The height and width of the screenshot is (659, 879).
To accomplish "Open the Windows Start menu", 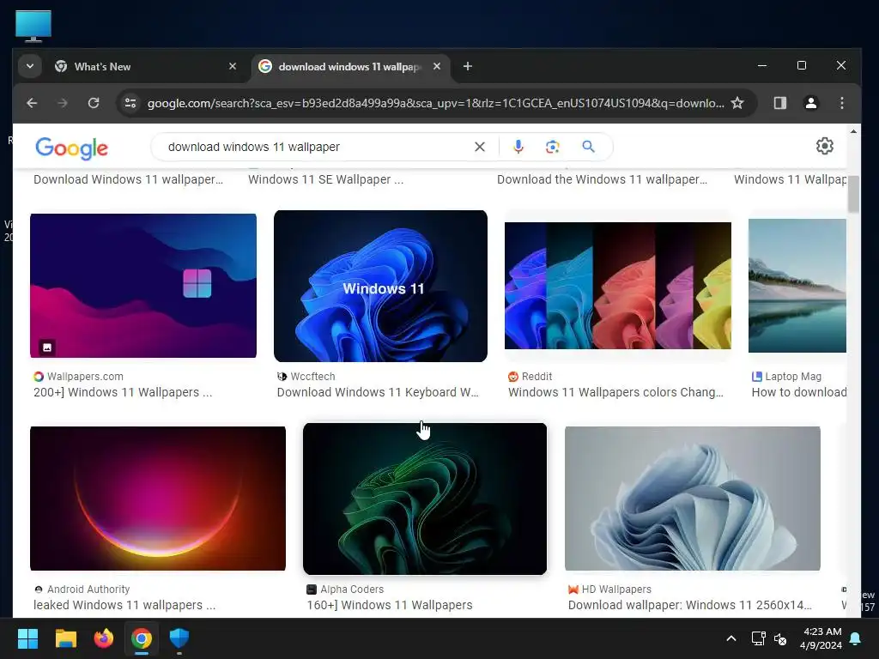I will click(27, 638).
